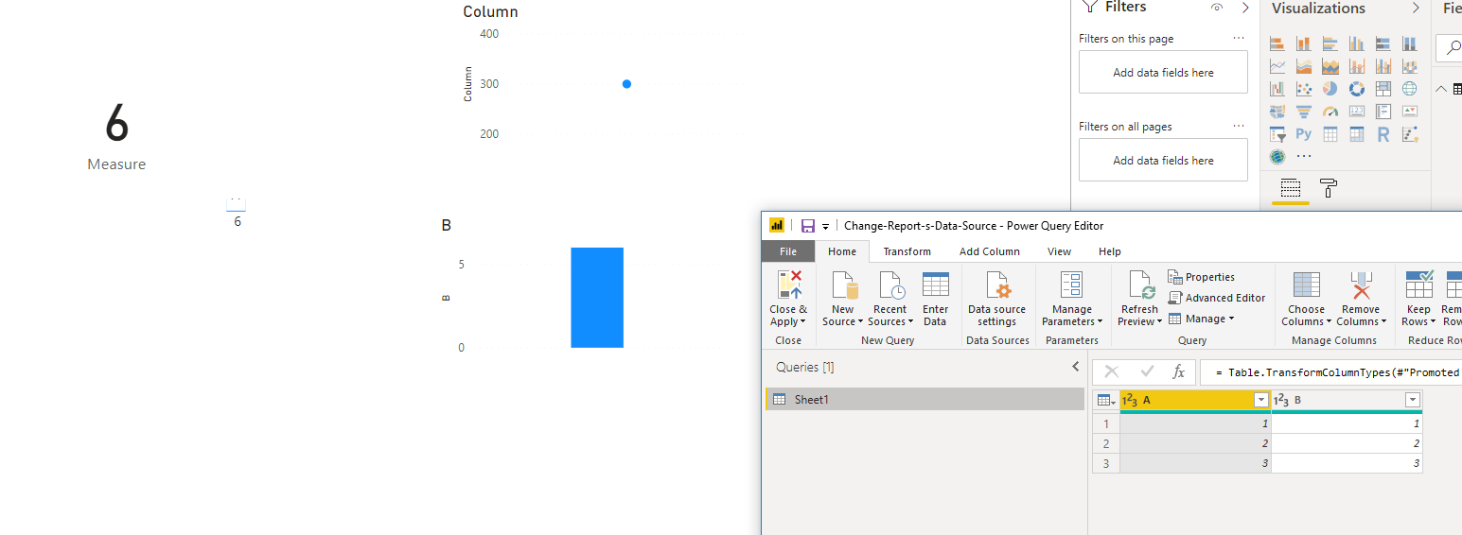Select the line and stacked column visual
The width and height of the screenshot is (1462, 535).
[1357, 66]
